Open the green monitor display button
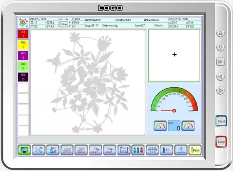The width and height of the screenshot is (233, 171). click(24, 150)
